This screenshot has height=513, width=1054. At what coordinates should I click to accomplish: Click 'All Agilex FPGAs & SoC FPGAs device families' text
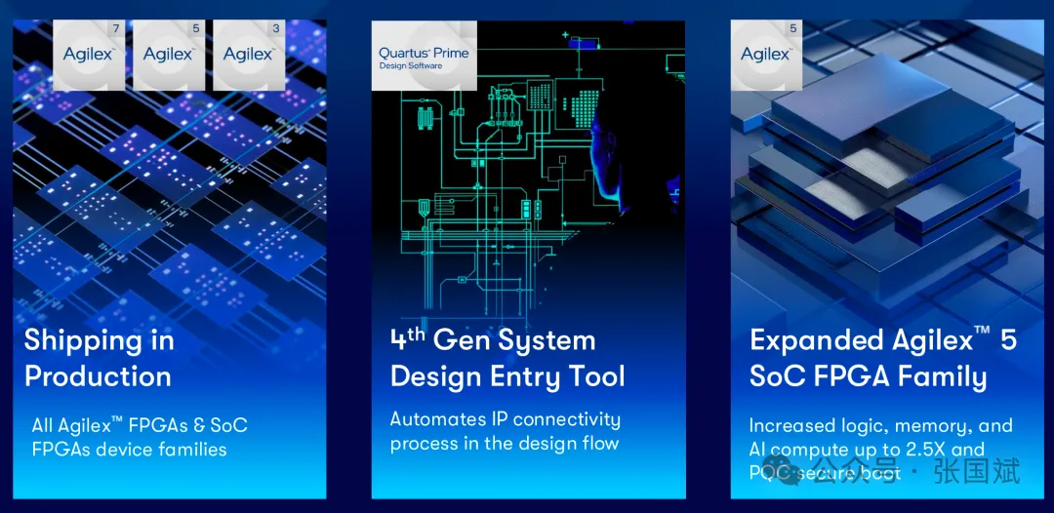pos(140,437)
